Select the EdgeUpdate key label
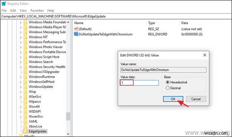This screenshot has width=232, height=137. tap(38, 131)
